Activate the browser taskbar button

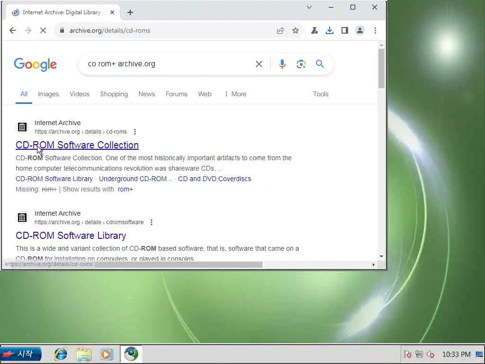131,354
